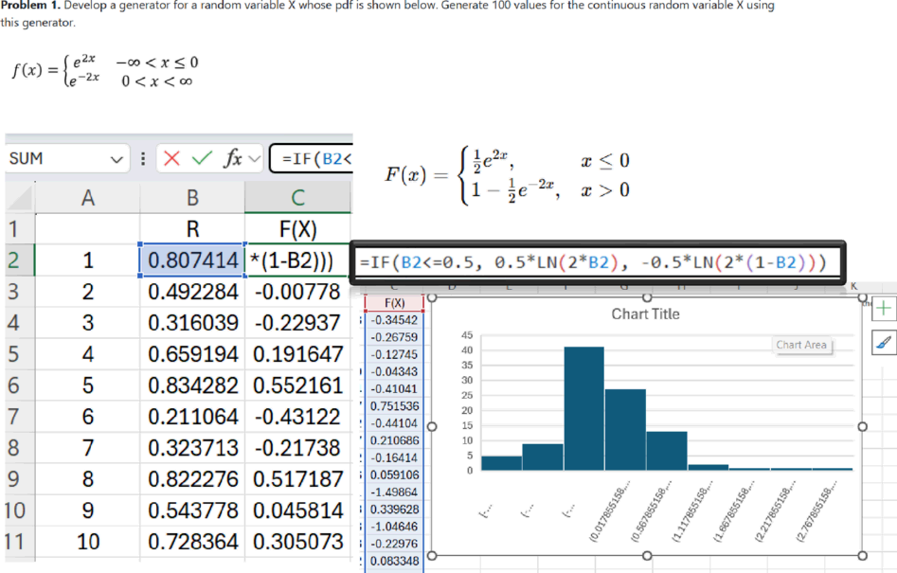Select cell with value 0.323713
This screenshot has width=897, height=573.
[x=192, y=448]
